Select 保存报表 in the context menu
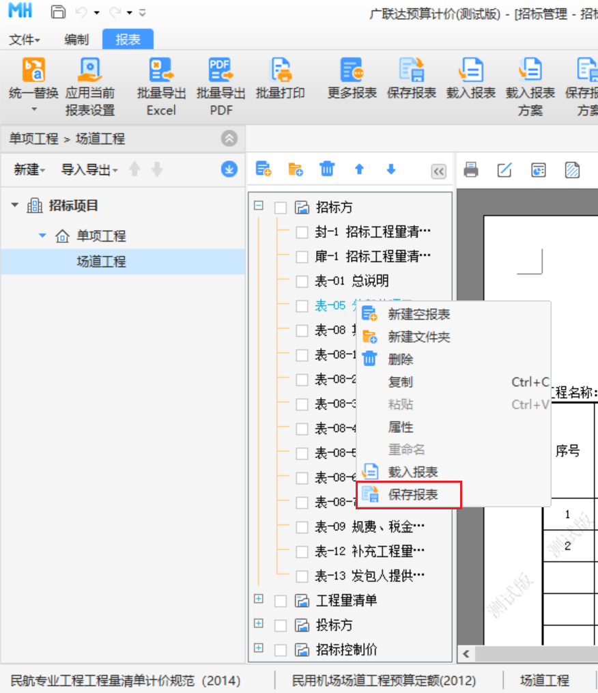 (413, 494)
